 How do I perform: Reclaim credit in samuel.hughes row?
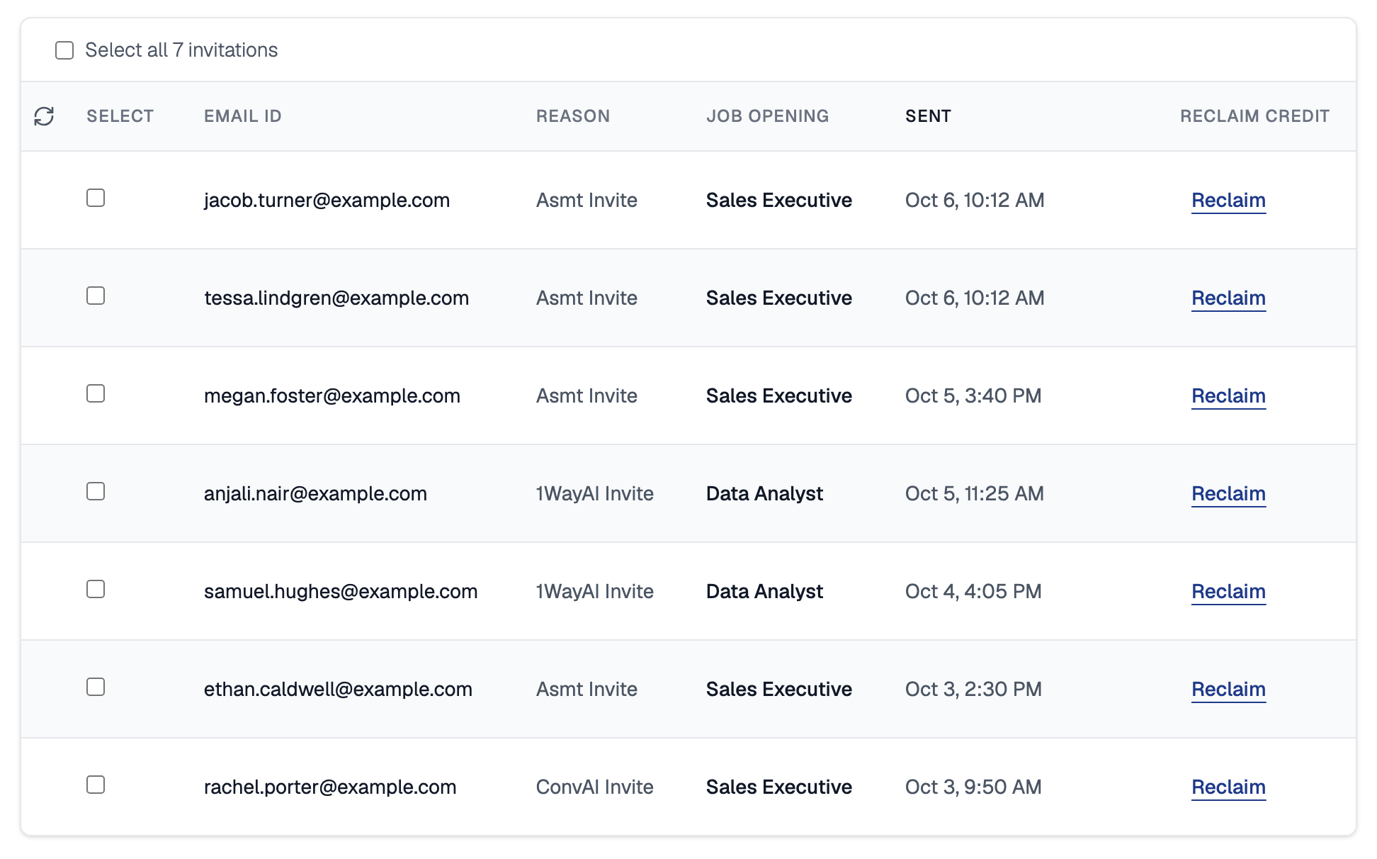pos(1228,592)
